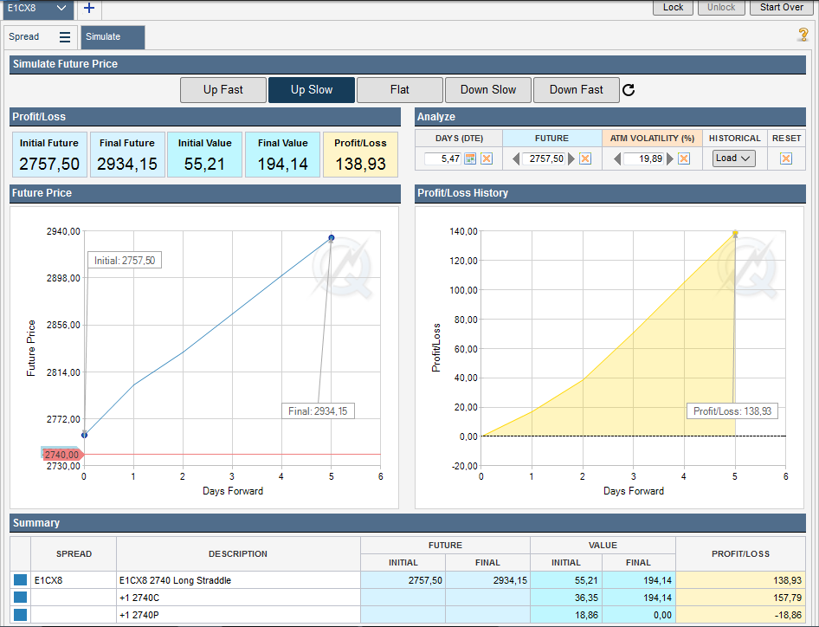
Task: Open the Spread hamburger menu
Action: pos(65,37)
